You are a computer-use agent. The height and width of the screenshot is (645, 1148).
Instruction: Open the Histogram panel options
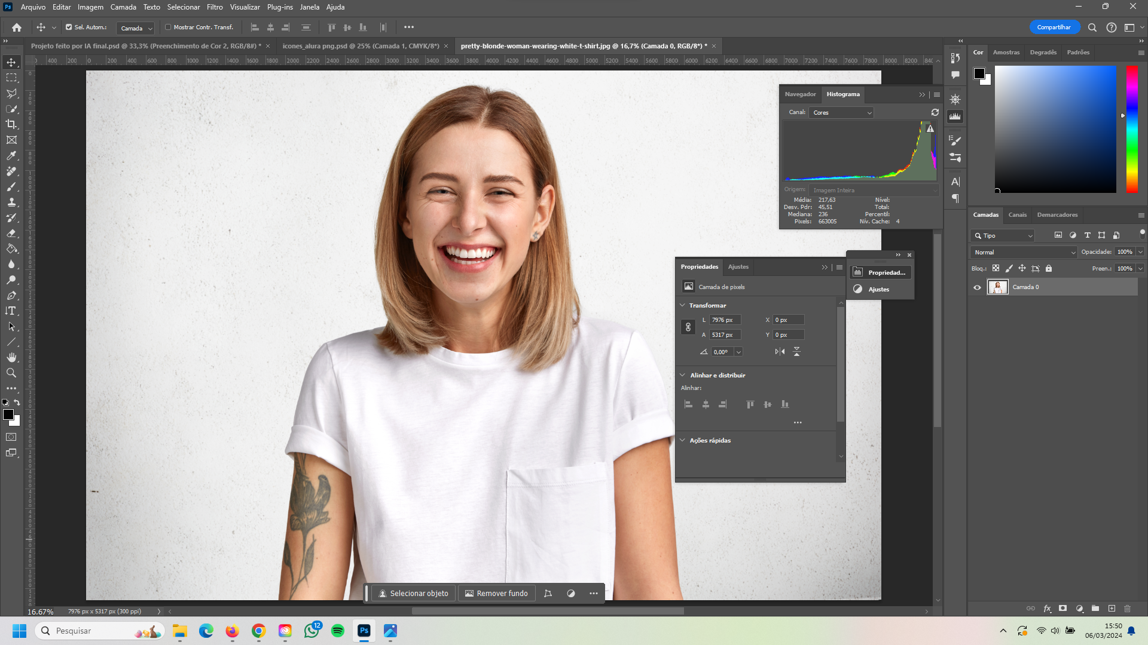pos(938,94)
